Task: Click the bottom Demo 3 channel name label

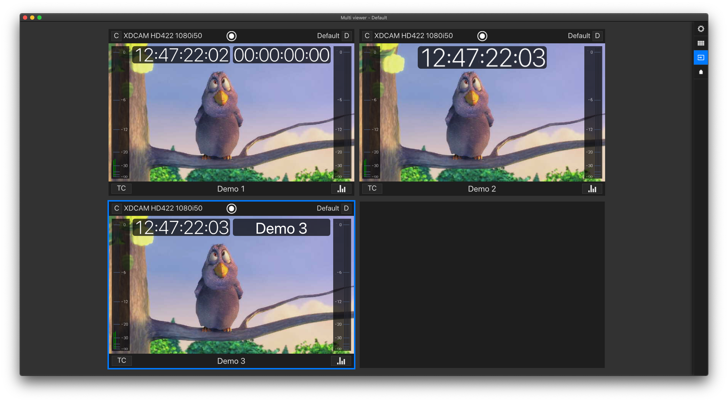Action: point(231,361)
